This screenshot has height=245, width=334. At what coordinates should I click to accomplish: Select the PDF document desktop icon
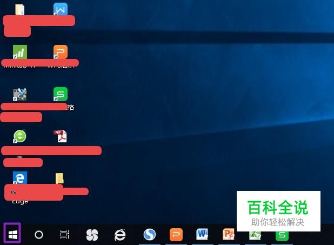(61, 136)
